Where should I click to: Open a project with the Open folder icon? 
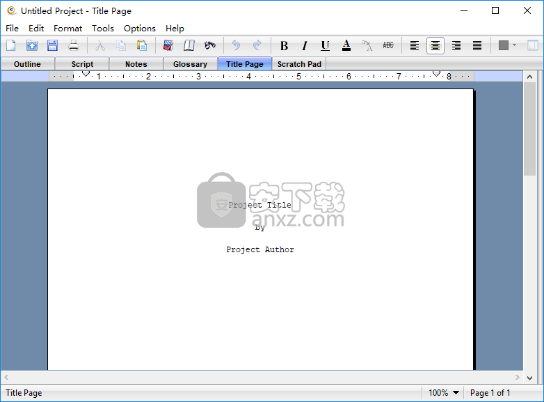click(32, 45)
